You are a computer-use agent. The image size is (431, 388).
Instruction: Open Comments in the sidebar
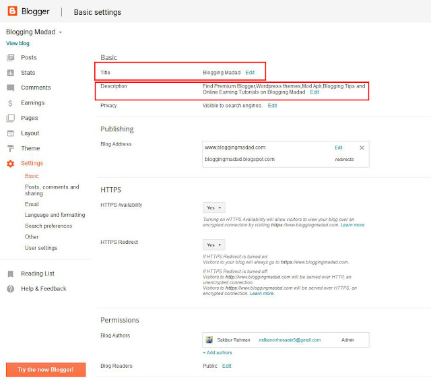(x=36, y=88)
